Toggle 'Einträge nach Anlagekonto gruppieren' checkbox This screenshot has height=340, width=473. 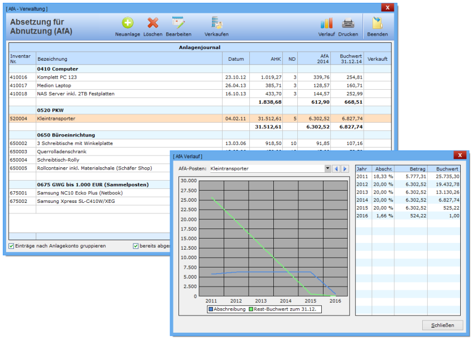(12, 246)
